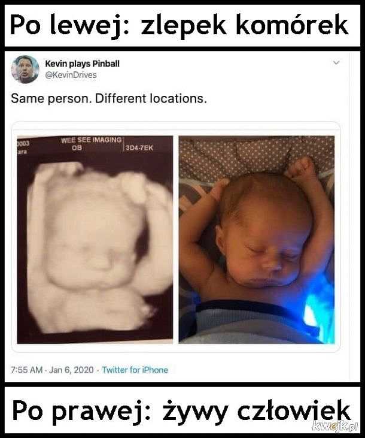Open Kevin plays Pinball's profile avatar
Viewport: 365px width, 438px height.
coord(25,70)
